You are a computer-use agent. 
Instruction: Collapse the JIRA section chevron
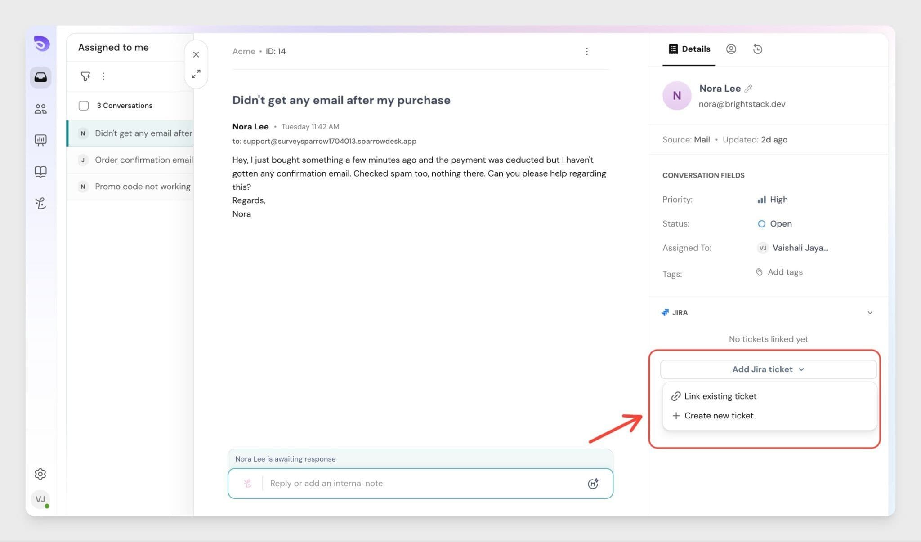(870, 313)
